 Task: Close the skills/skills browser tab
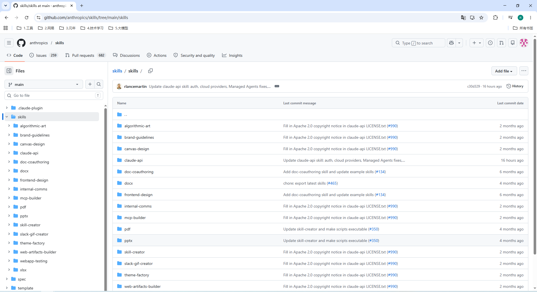[72, 6]
